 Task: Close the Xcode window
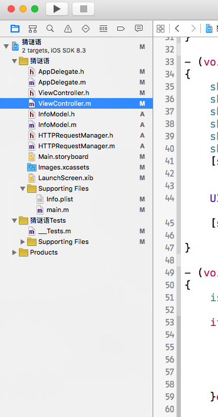coord(11,9)
